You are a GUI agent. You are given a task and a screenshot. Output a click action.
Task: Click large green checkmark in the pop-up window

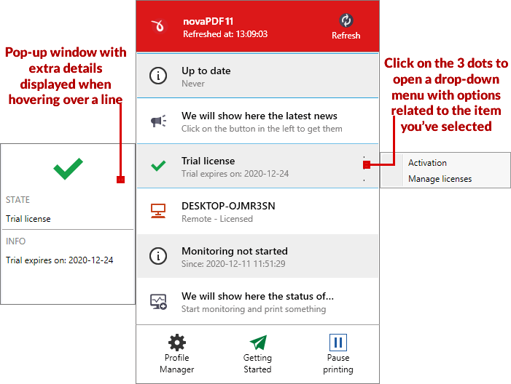[68, 169]
